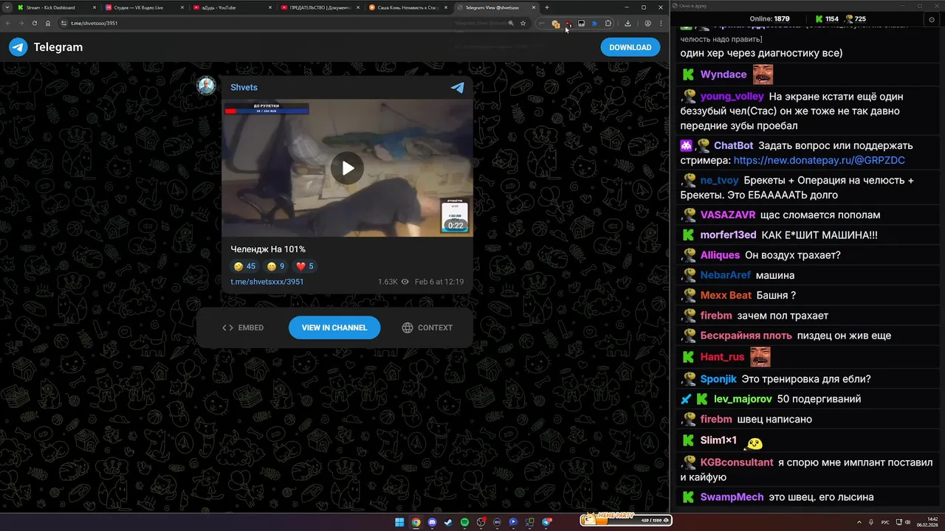Switch to Студия — VK Видео Live tab
Image resolution: width=945 pixels, height=531 pixels.
tap(144, 7)
